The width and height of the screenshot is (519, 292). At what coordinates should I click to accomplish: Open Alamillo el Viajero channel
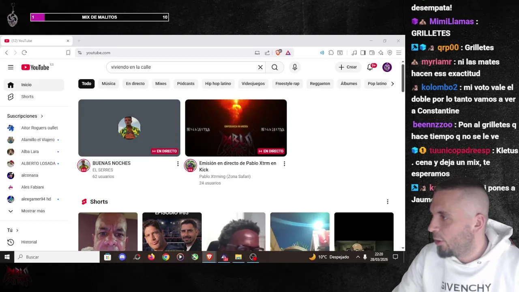(34, 140)
